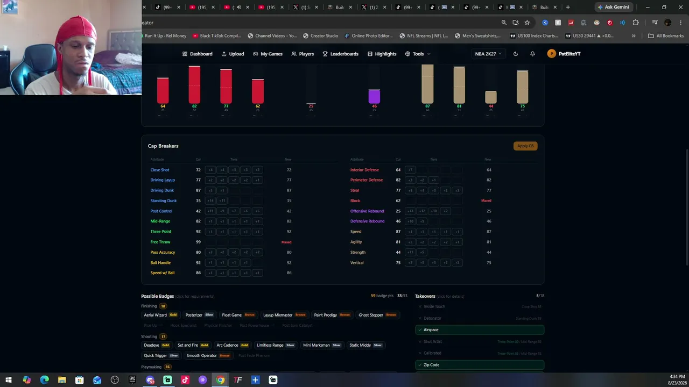Open Epic Games Launcher from the taskbar
The image size is (689, 387).
click(132, 380)
